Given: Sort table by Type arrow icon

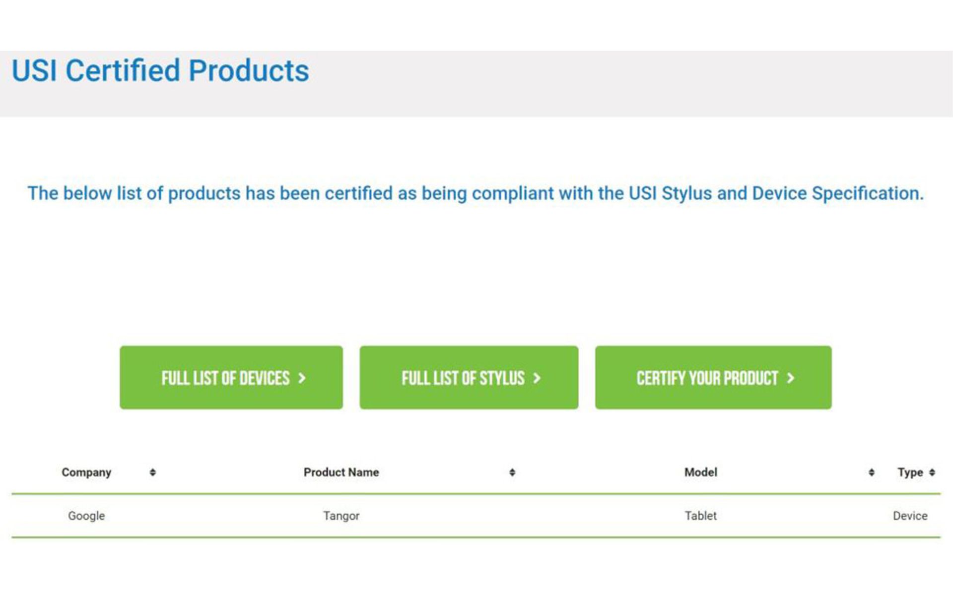Looking at the screenshot, I should [x=932, y=473].
